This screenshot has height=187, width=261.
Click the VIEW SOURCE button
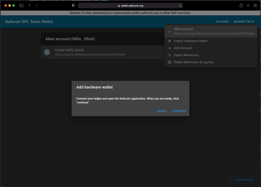click(x=243, y=180)
